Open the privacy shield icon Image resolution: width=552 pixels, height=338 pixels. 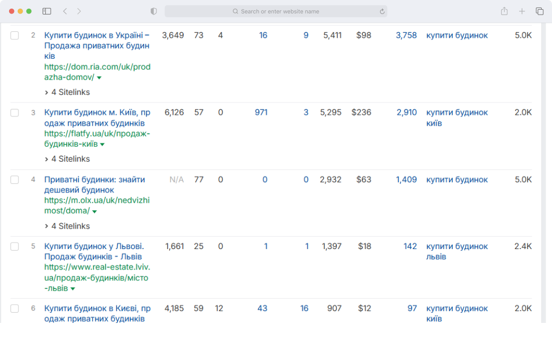(154, 11)
